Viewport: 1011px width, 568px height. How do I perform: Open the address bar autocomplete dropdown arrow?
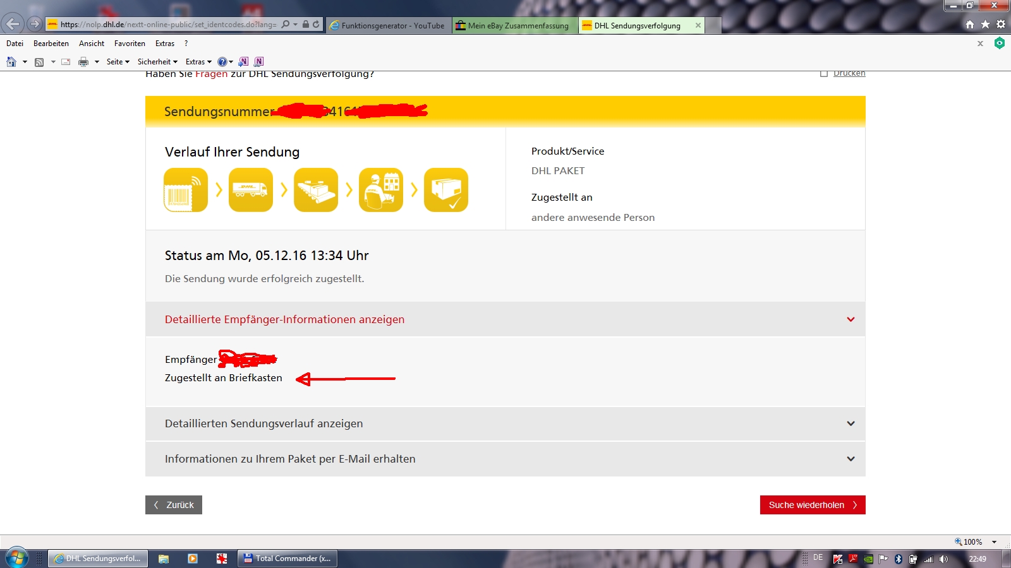pyautogui.click(x=295, y=24)
